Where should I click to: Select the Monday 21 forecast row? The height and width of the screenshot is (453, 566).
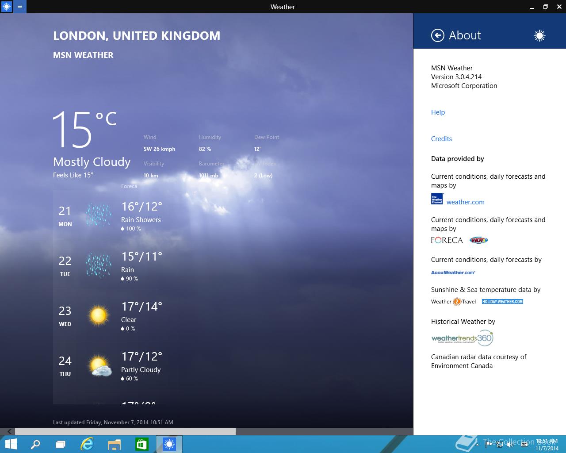coord(119,215)
